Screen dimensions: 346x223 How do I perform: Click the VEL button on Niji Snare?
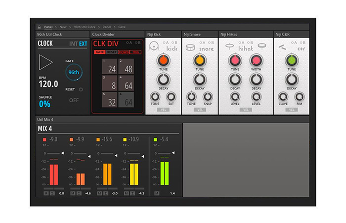pyautogui.click(x=199, y=109)
